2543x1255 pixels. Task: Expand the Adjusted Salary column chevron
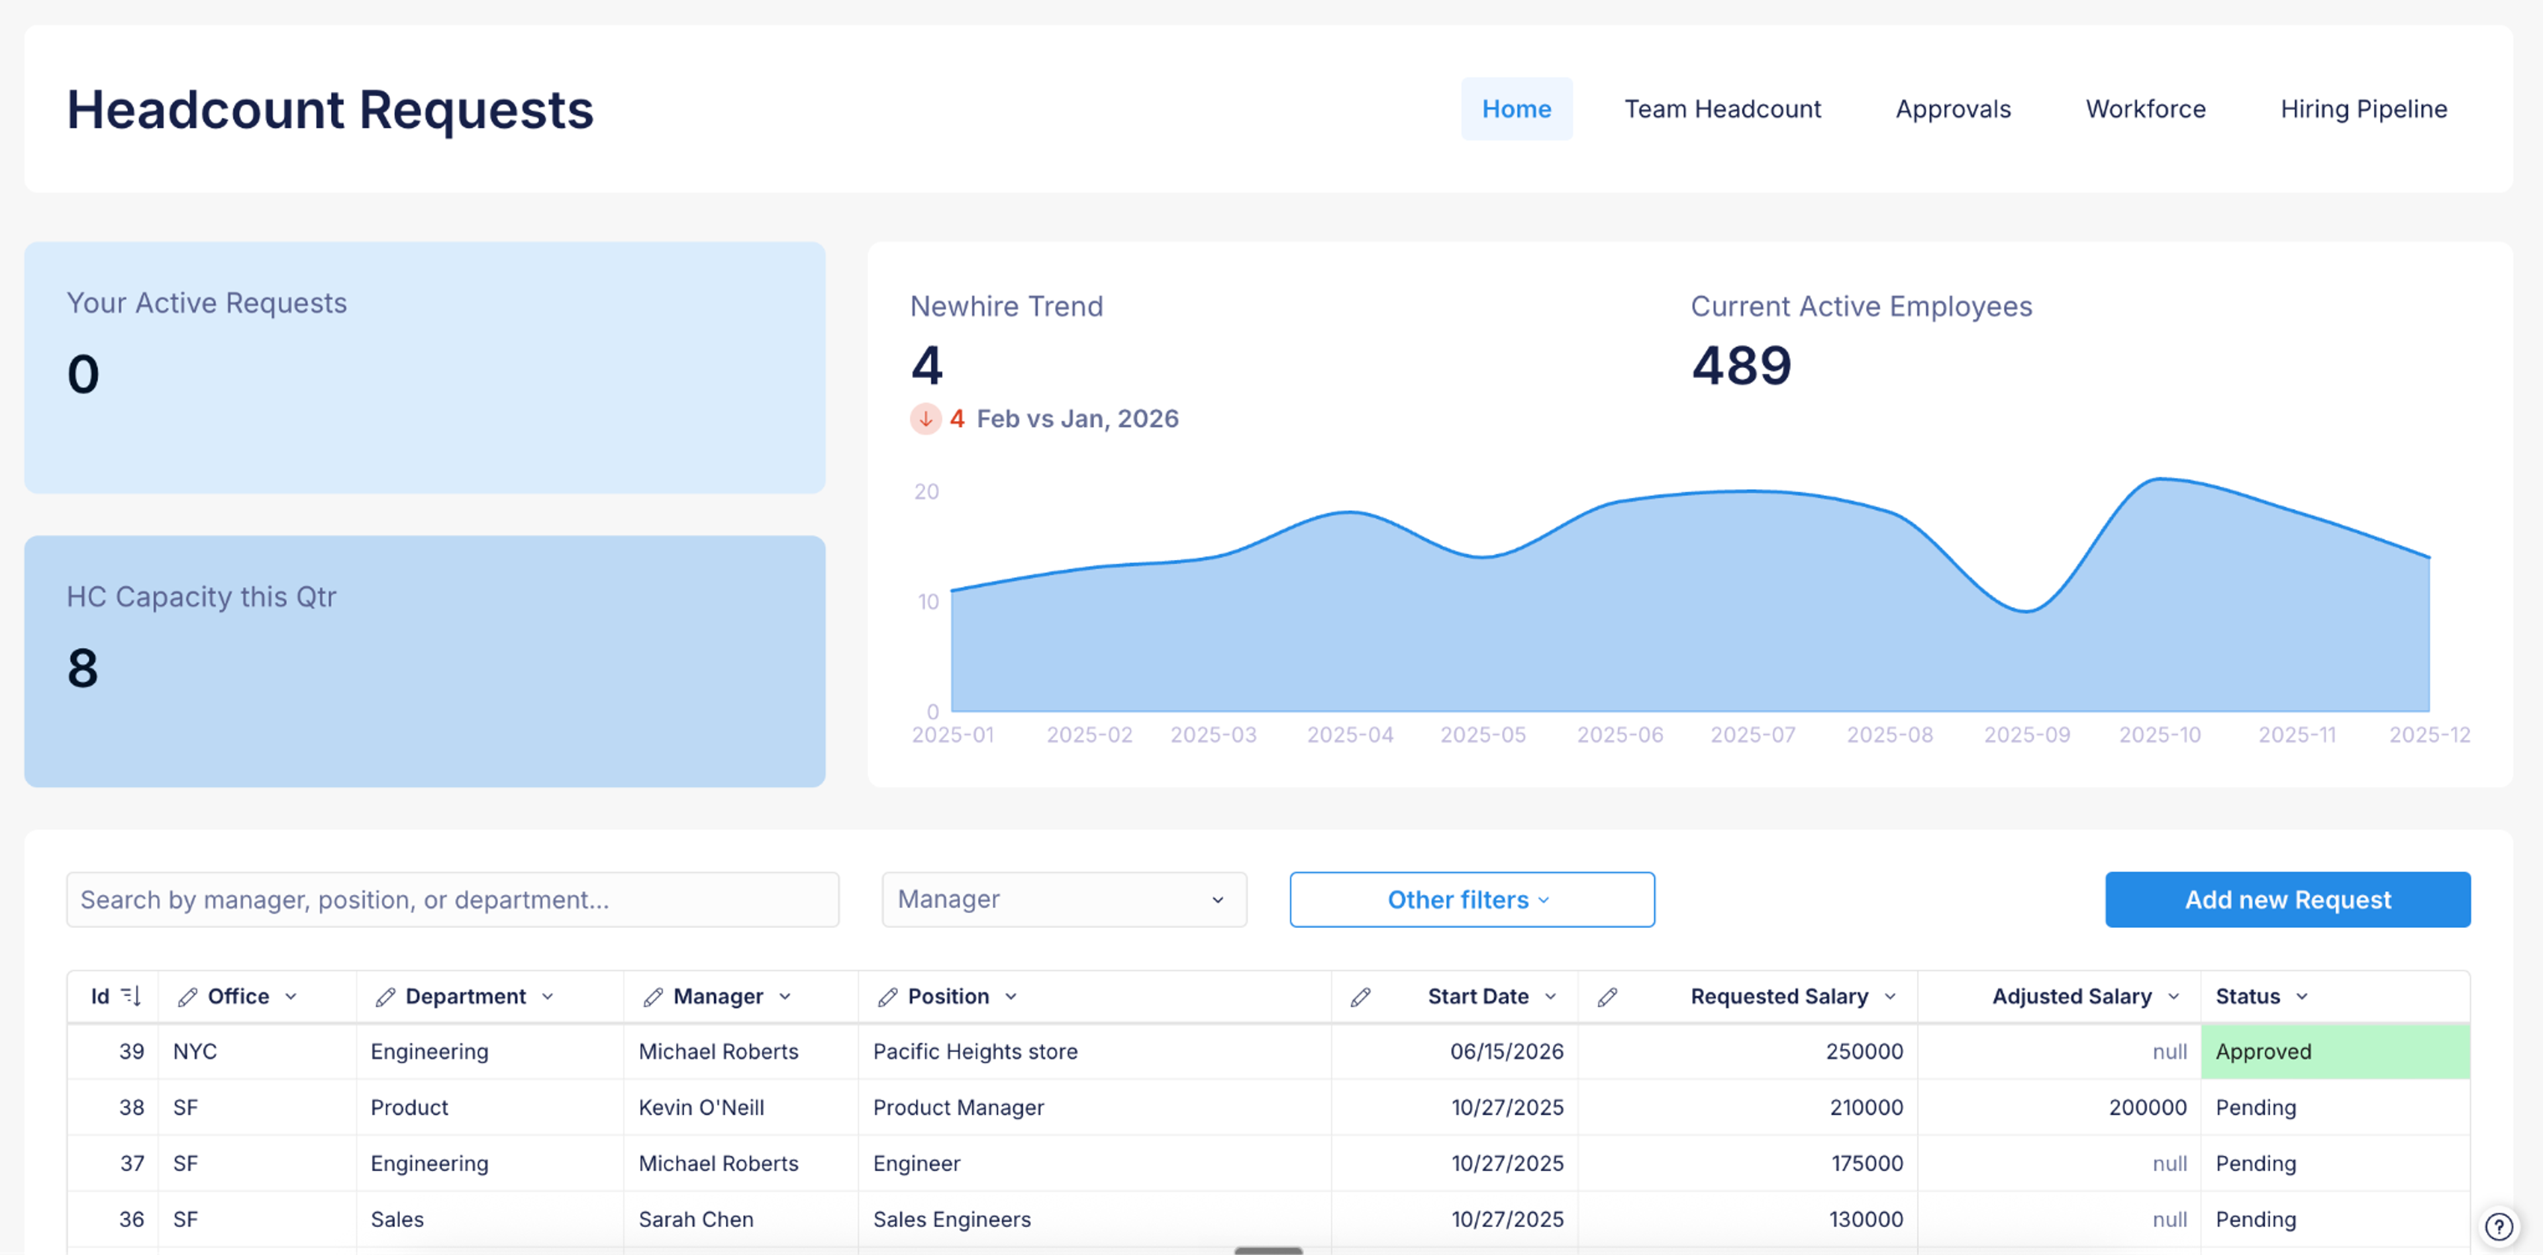pyautogui.click(x=2173, y=996)
